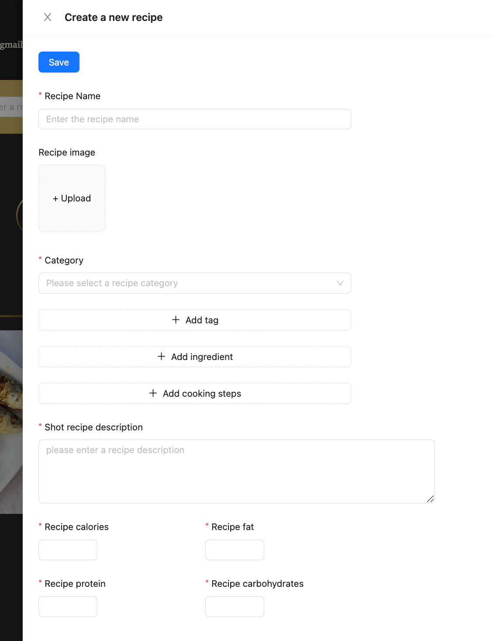Click the Add cooking steps button
This screenshot has width=494, height=641.
click(195, 393)
